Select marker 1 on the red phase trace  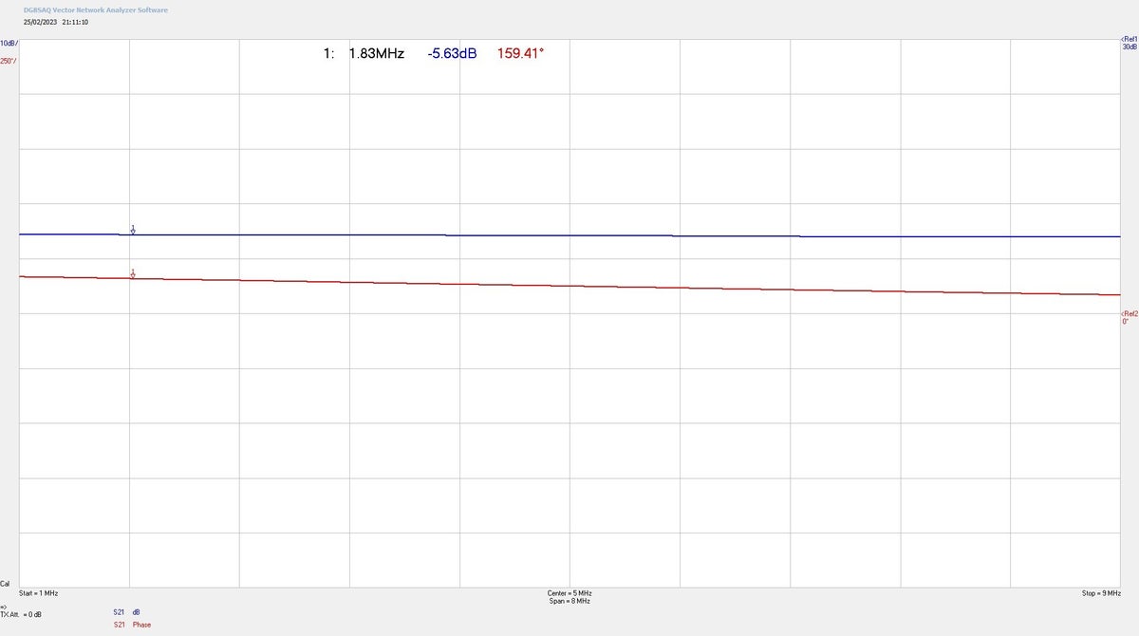[133, 273]
